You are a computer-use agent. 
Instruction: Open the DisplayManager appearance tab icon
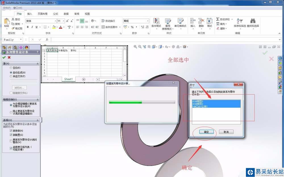pyautogui.click(x=27, y=48)
